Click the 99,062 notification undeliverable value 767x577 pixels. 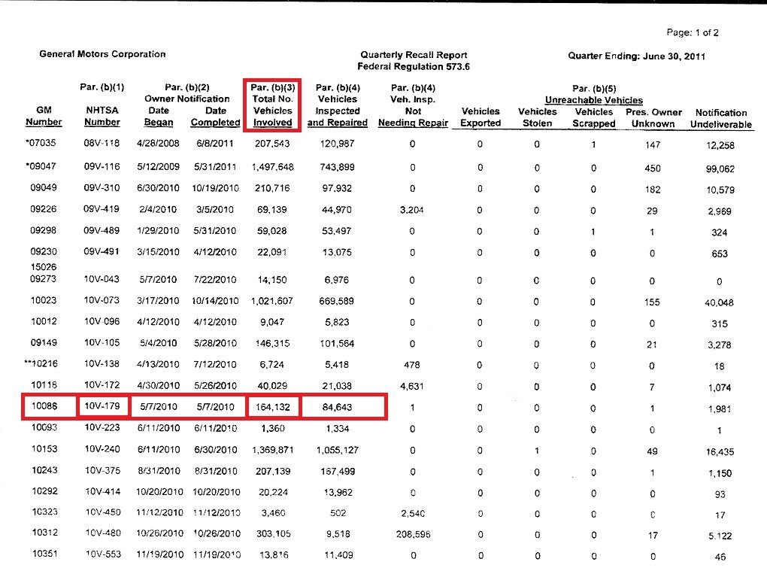tap(720, 169)
